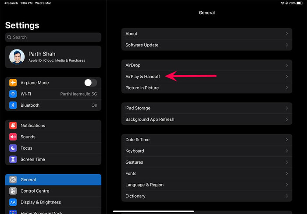Tap the chevron on the Fonts row

(287, 174)
